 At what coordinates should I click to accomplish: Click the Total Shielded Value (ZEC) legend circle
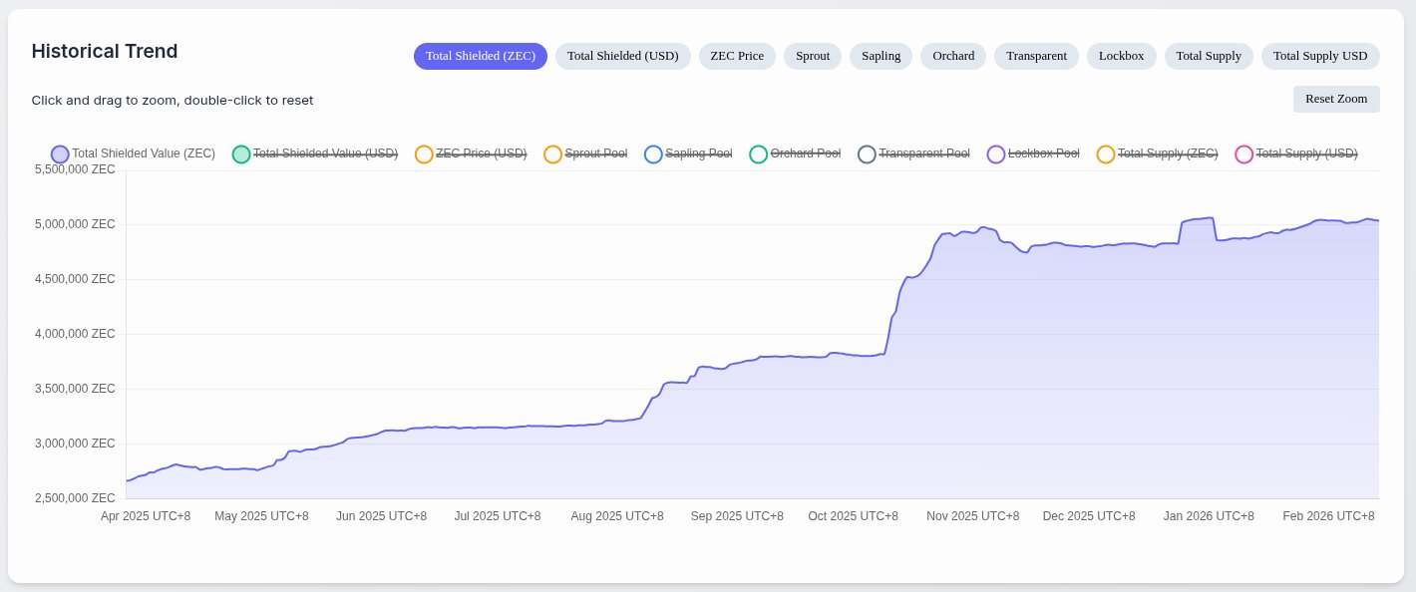(x=60, y=154)
